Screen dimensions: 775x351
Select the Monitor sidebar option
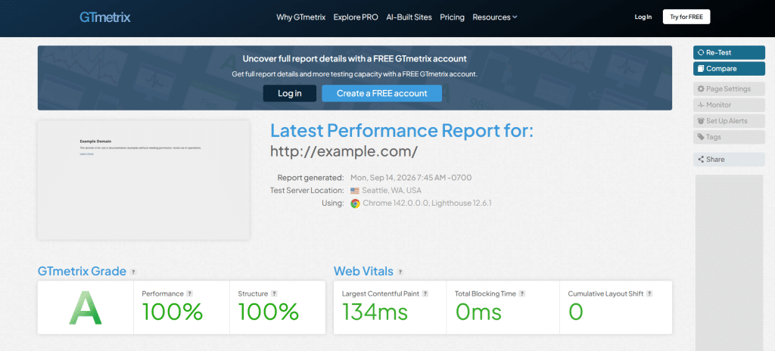[x=729, y=105]
